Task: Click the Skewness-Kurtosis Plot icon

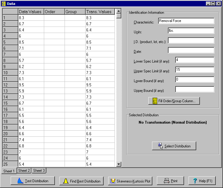Action: click(113, 181)
